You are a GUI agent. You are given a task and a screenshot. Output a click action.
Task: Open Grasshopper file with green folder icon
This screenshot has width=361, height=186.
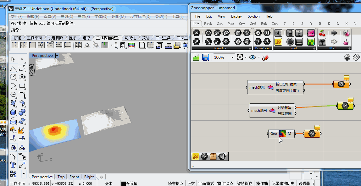point(196,57)
